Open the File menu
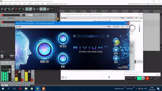The height and width of the screenshot is (91, 162). click(x=2, y=4)
